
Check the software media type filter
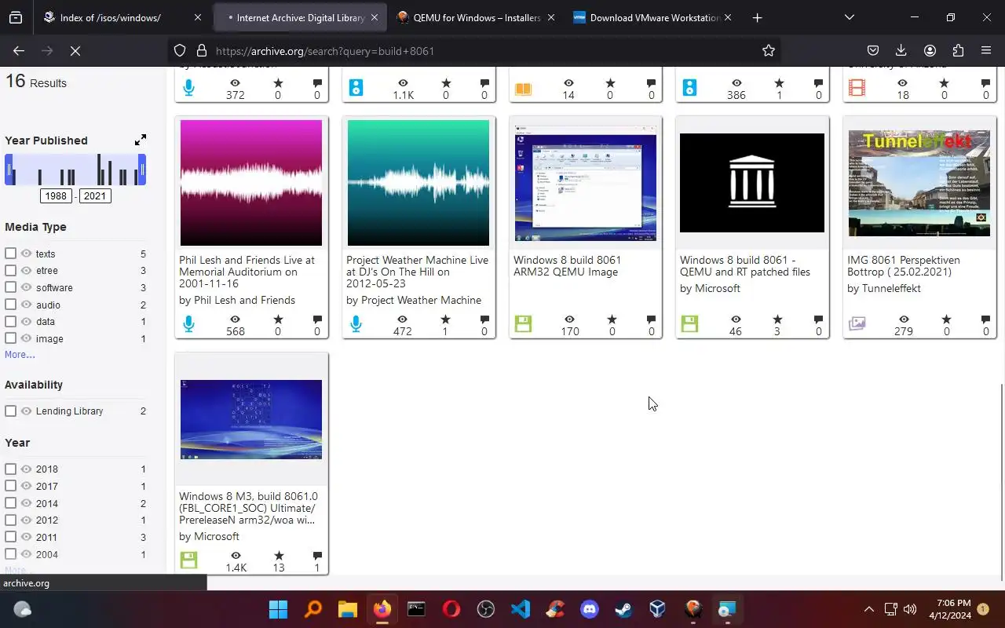[10, 287]
